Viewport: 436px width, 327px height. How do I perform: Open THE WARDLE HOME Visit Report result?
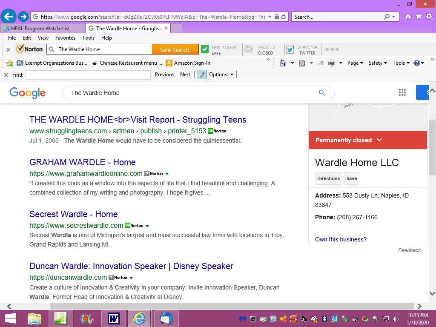[138, 120]
